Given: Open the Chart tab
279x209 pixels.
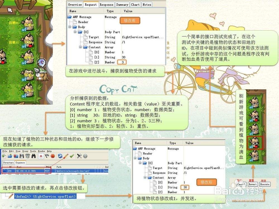Looking at the screenshot, I should [x=135, y=5].
